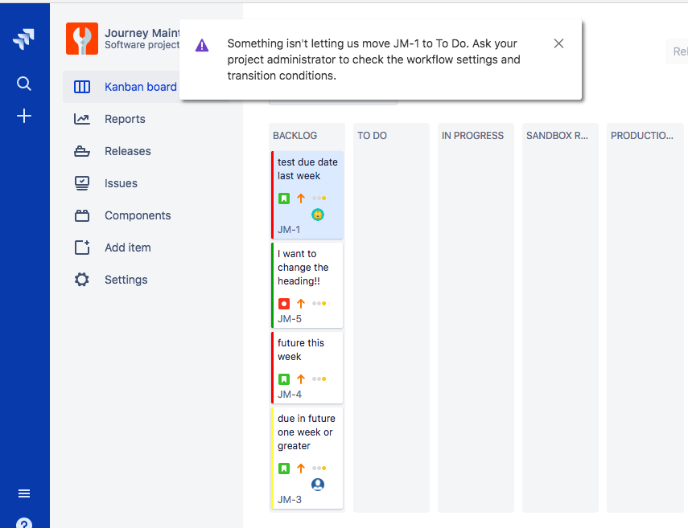Click the SANDBOX R... column header
This screenshot has width=688, height=528.
coord(557,136)
